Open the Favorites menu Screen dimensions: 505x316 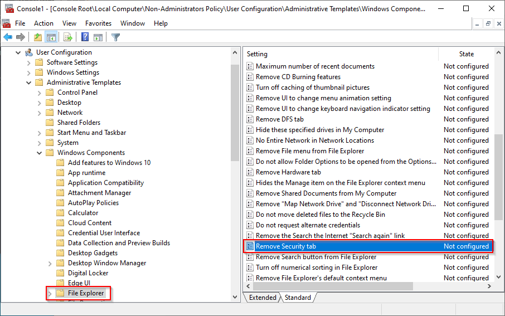[x=97, y=23]
